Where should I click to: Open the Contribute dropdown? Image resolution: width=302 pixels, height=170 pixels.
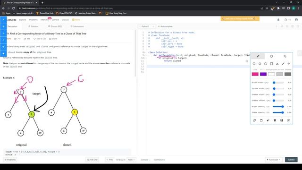[159, 160]
